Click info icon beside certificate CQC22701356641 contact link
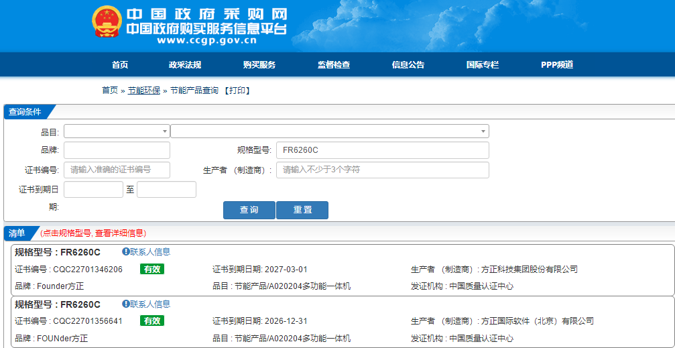This screenshot has width=675, height=348. point(126,304)
